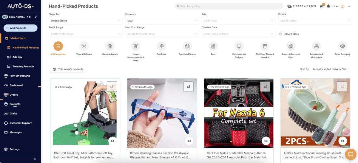Open the bifocal glasses product image
Image resolution: width=358 pixels, height=163 pixels.
162,113
